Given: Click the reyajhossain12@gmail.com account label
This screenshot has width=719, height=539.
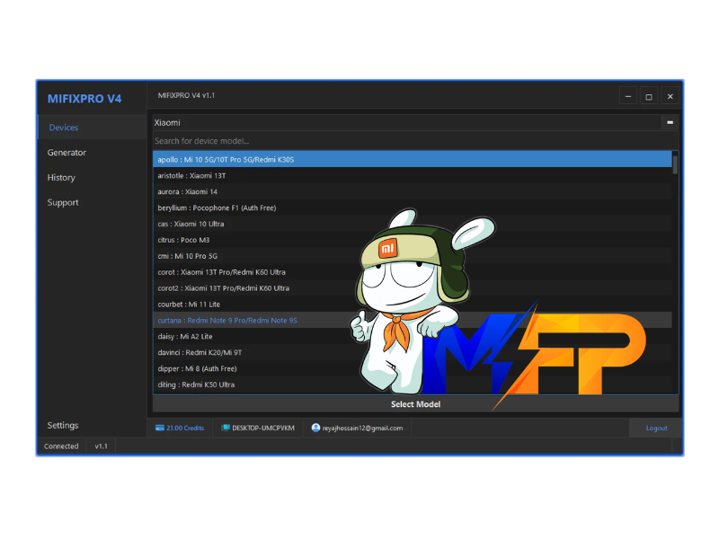Looking at the screenshot, I should pos(362,429).
